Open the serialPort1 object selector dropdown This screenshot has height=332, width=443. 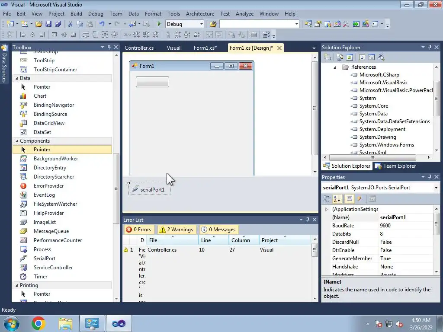436,188
